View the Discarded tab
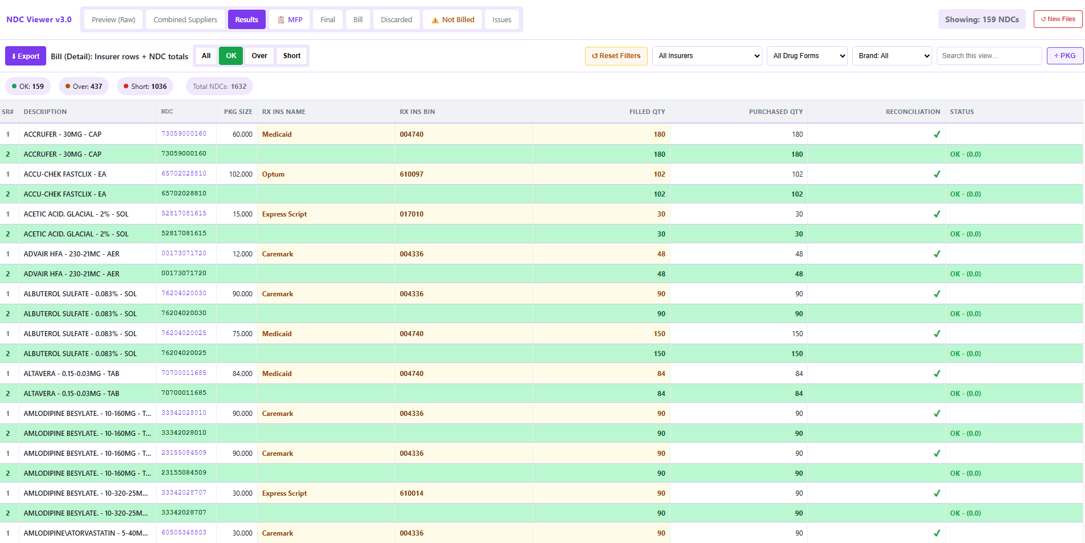The width and height of the screenshot is (1085, 543). click(x=396, y=19)
